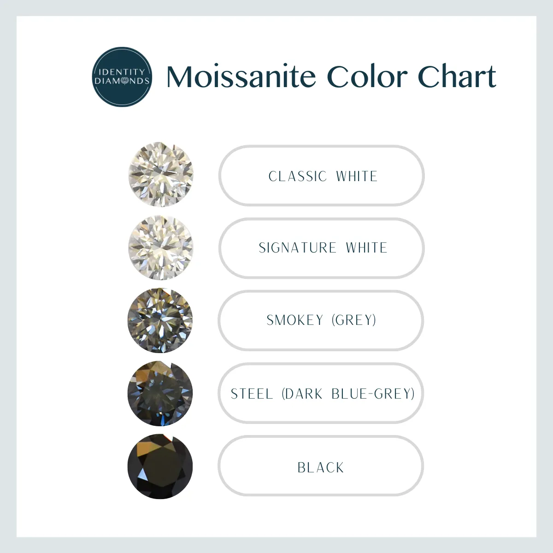Click the Smokey (Grey) pill label
This screenshot has height=553, width=553.
(321, 320)
